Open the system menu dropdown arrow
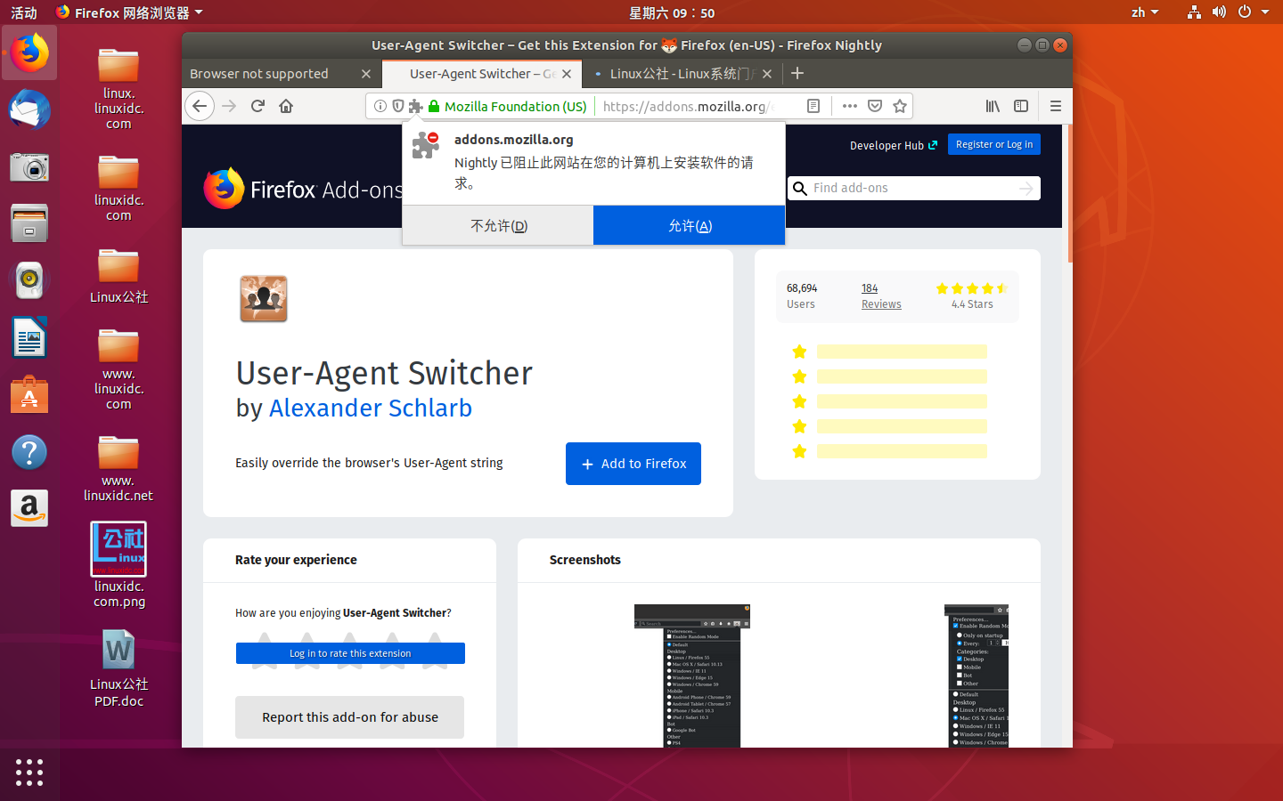This screenshot has height=801, width=1283. 1265,12
